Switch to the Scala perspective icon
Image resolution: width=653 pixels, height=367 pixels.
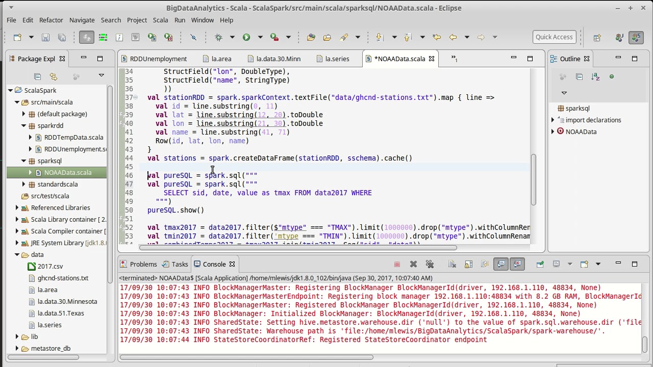click(636, 37)
